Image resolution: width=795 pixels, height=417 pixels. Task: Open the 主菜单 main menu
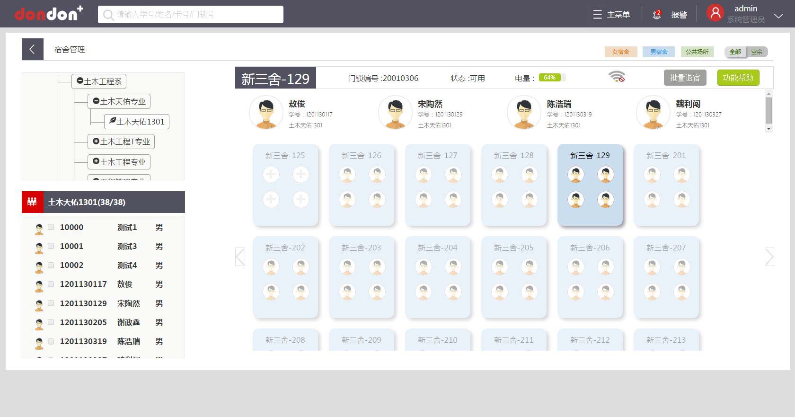point(611,15)
